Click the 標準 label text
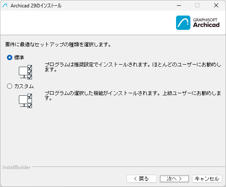The image size is (226, 187). pos(19,57)
